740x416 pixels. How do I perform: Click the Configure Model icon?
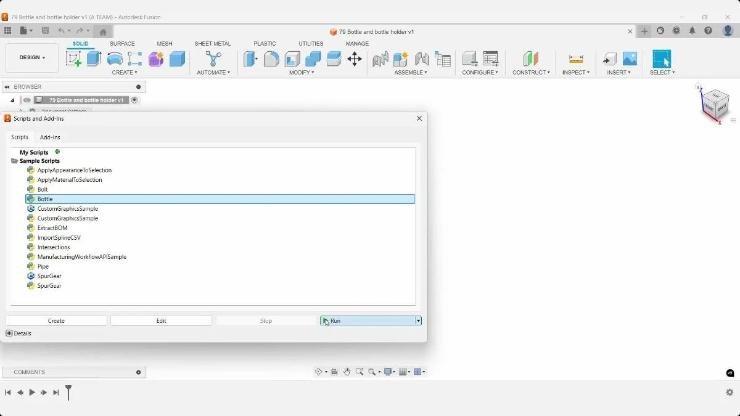point(470,59)
